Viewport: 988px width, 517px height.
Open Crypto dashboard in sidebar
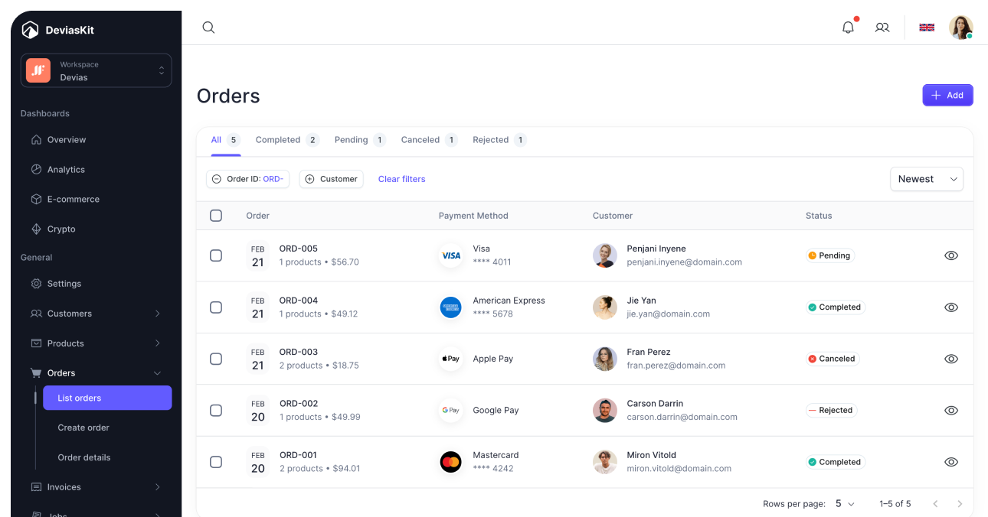61,229
